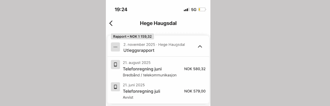The width and height of the screenshot is (330, 106).
Task: Open the Telefonregning juni expense
Action: coord(142,69)
